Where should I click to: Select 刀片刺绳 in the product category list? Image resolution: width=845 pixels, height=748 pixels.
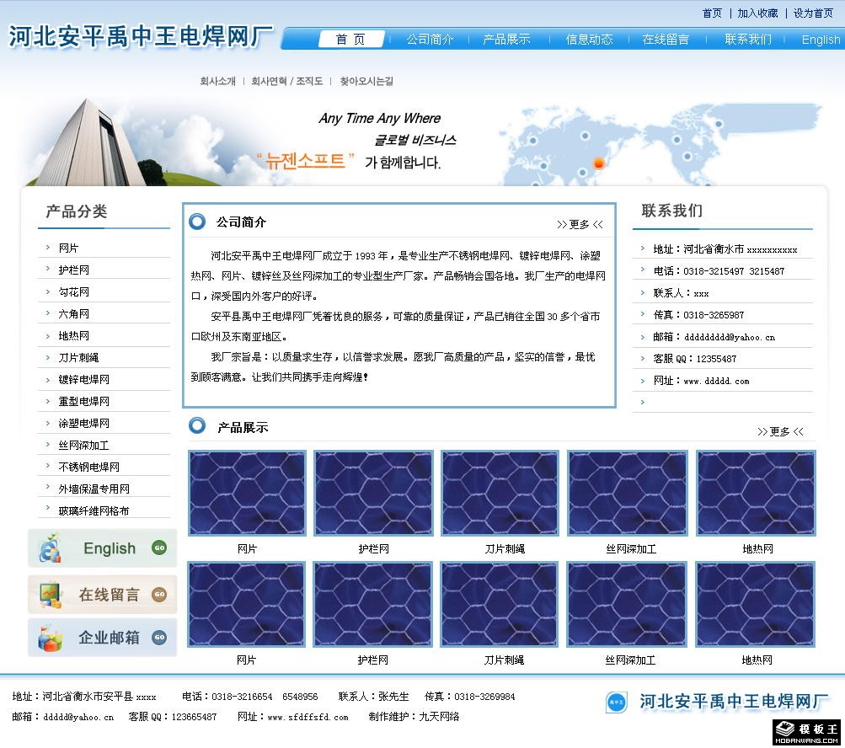[78, 357]
